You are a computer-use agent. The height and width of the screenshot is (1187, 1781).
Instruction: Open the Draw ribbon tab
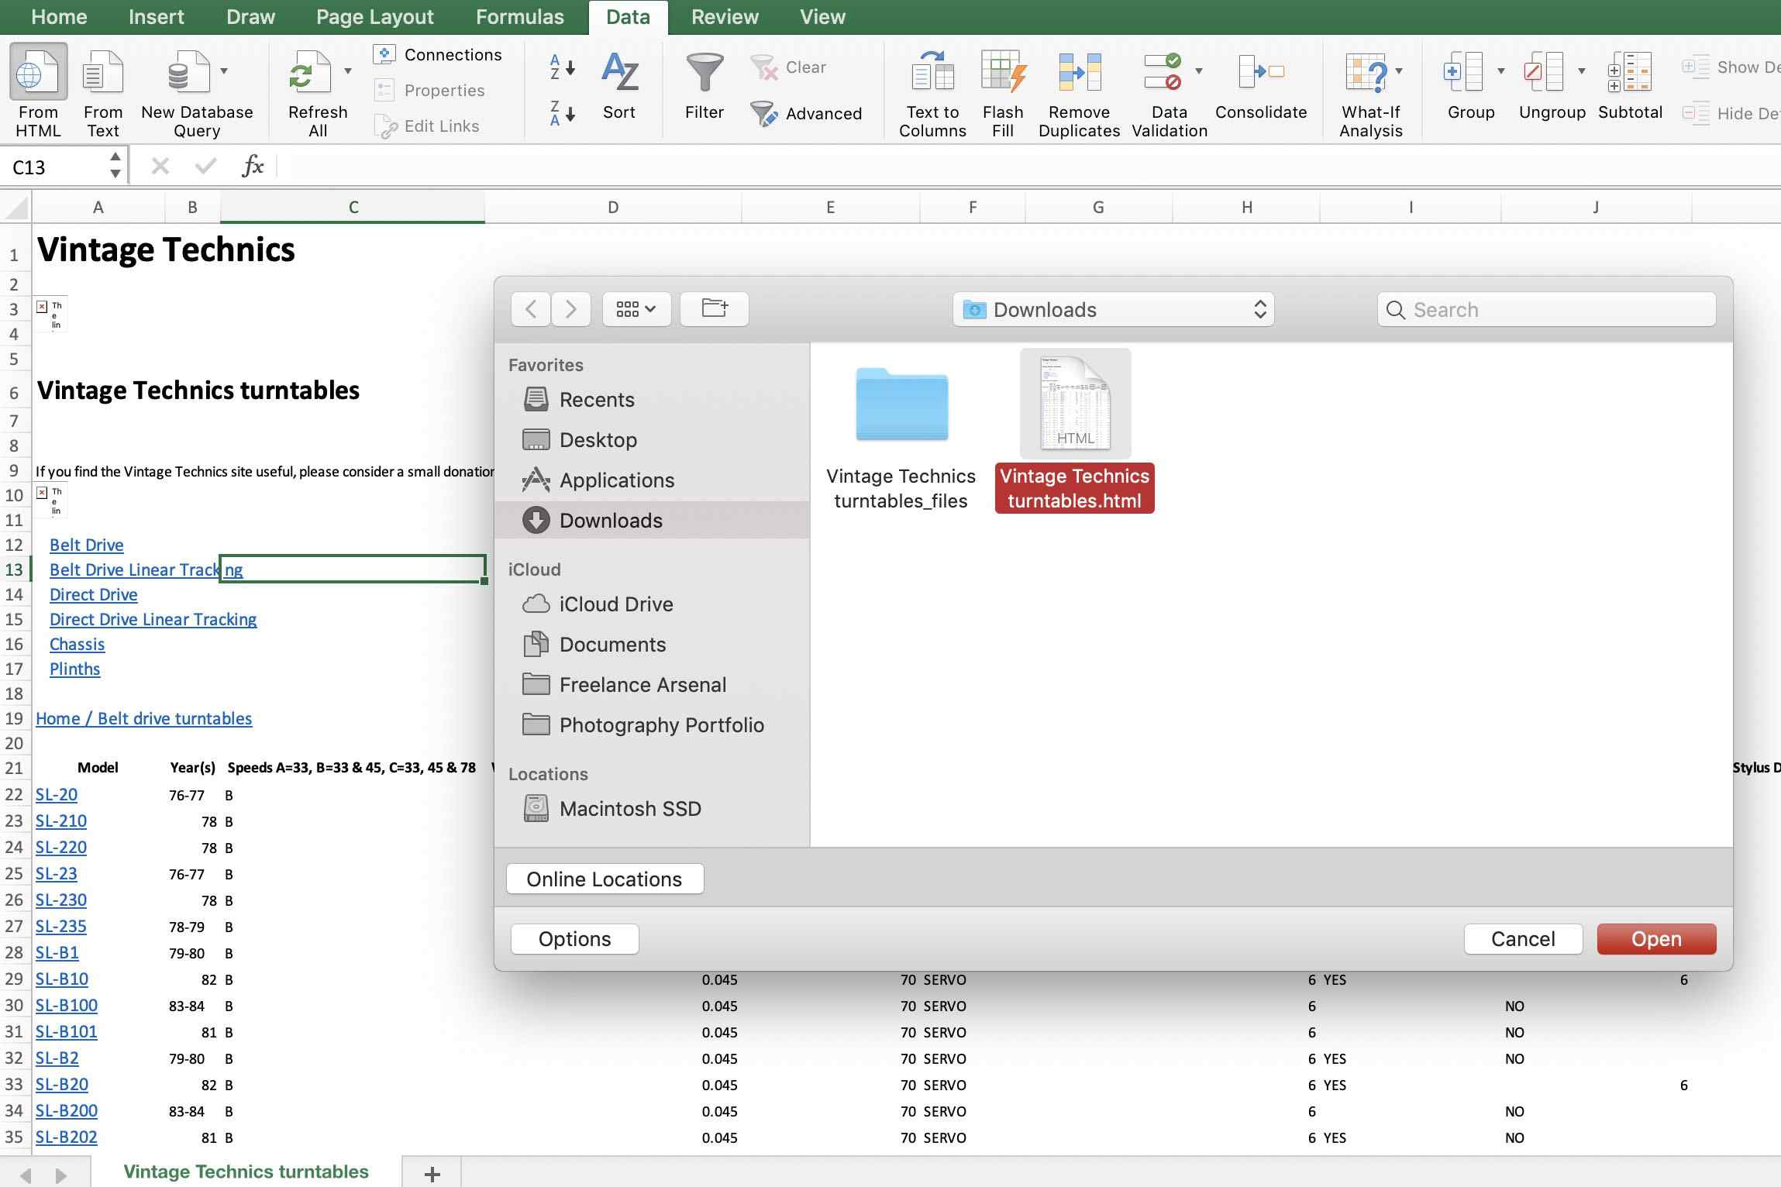coord(250,17)
